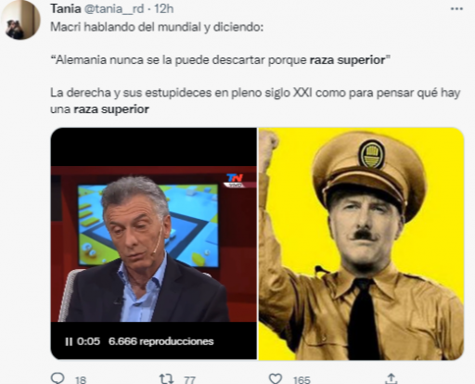Click the TN channel logo in video
Screen dimensions: 475x384
tap(236, 180)
